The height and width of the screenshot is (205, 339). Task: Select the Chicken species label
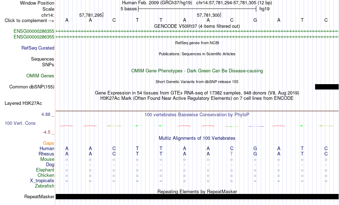(46, 175)
